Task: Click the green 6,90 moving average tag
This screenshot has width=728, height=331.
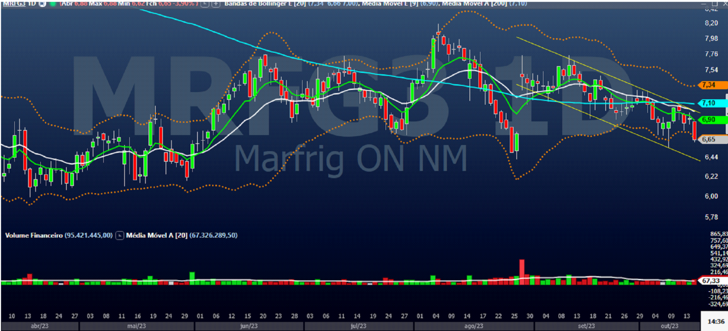Action: [x=711, y=120]
